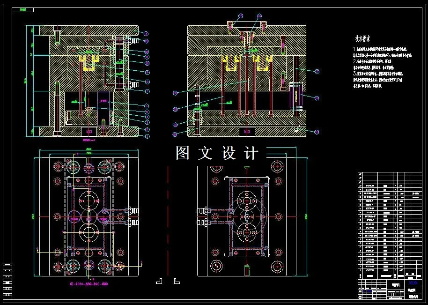Select part balloon number 5
The width and height of the screenshot is (428, 305).
click(x=147, y=112)
